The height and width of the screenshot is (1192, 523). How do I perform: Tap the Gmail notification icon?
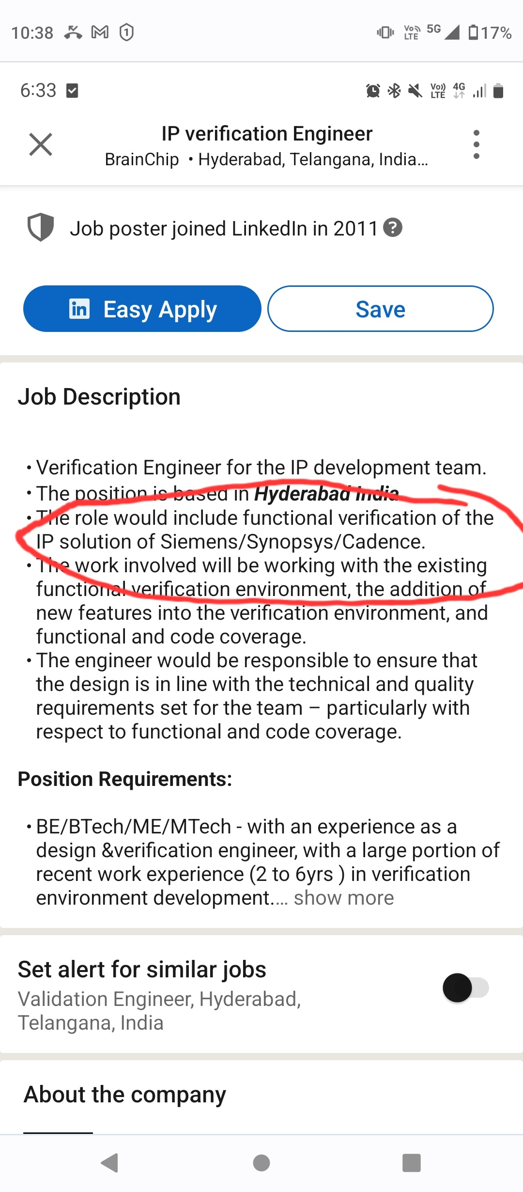coord(100,32)
